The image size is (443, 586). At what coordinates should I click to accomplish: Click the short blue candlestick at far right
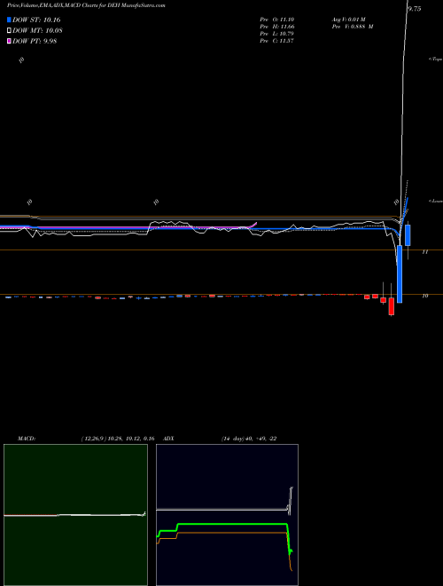pos(408,235)
